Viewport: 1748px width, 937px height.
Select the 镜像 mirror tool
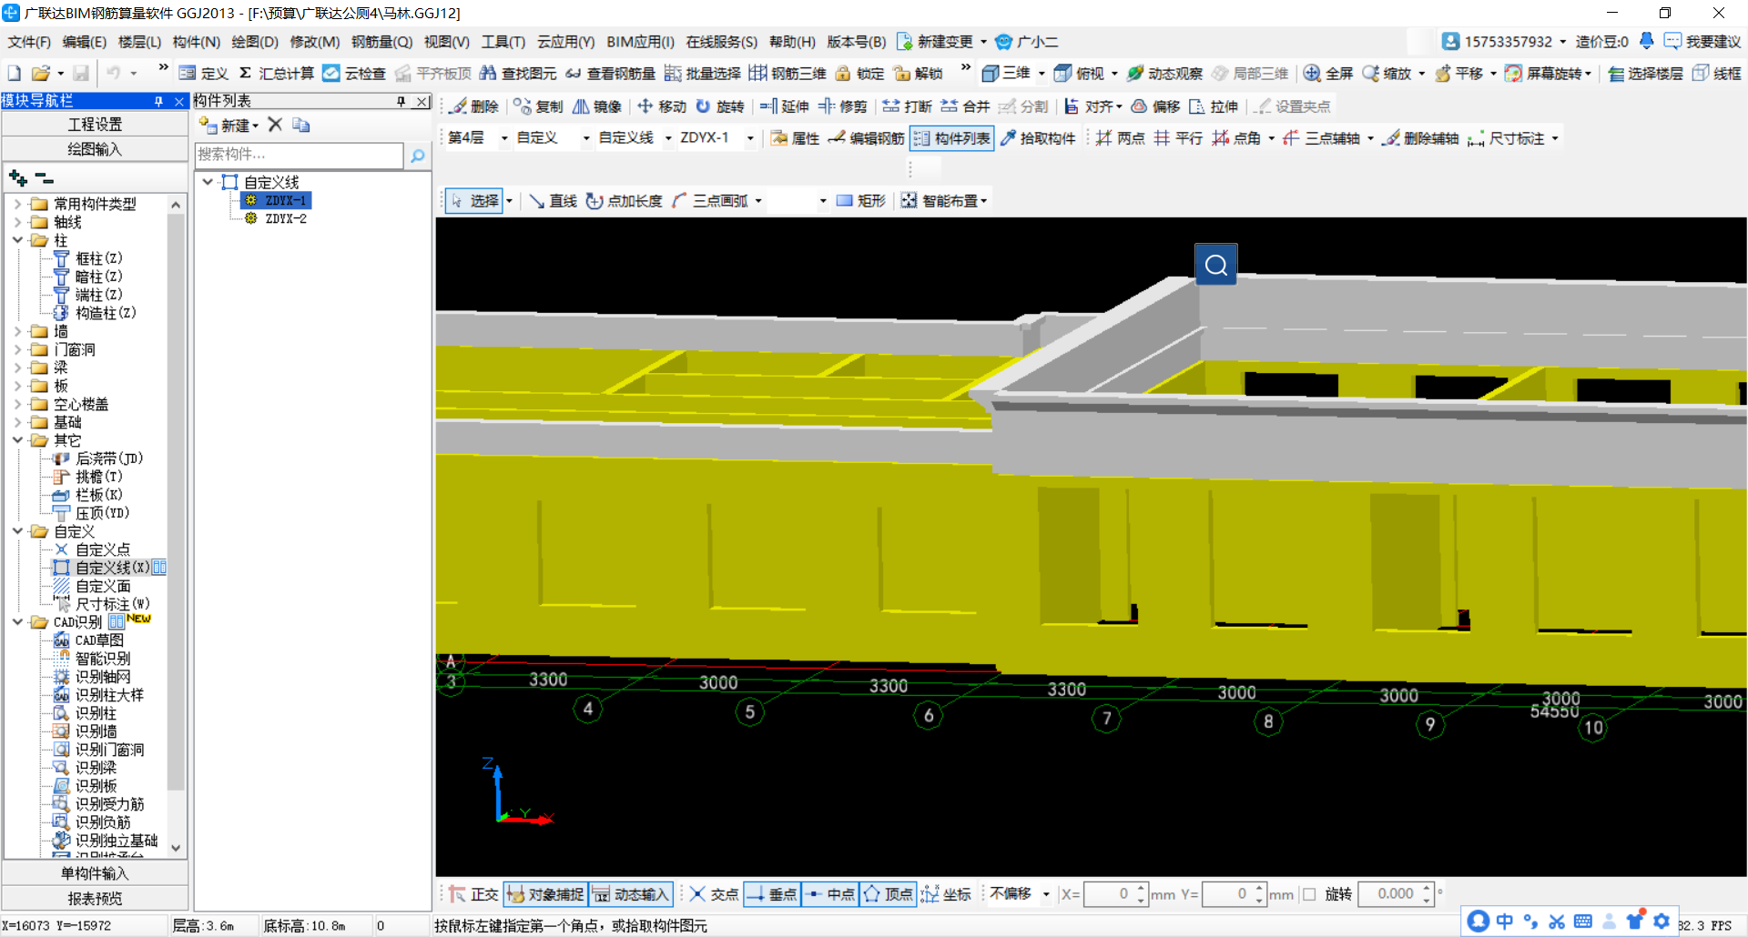[x=596, y=106]
